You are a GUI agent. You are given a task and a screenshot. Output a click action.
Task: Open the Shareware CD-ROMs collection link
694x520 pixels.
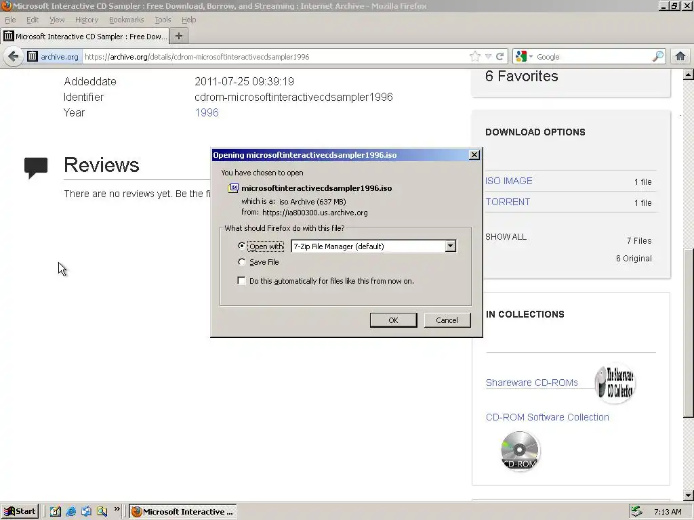tap(532, 383)
